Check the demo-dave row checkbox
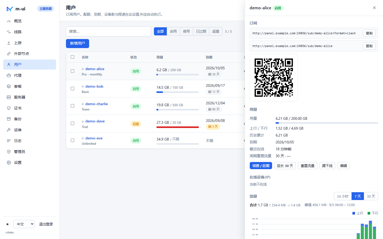This screenshot has height=239, width=383. pos(72,123)
